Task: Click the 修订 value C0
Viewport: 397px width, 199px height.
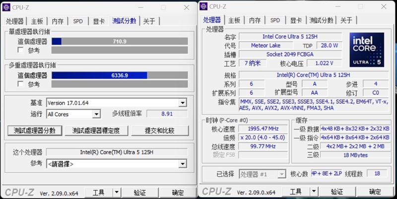Action: coord(376,93)
